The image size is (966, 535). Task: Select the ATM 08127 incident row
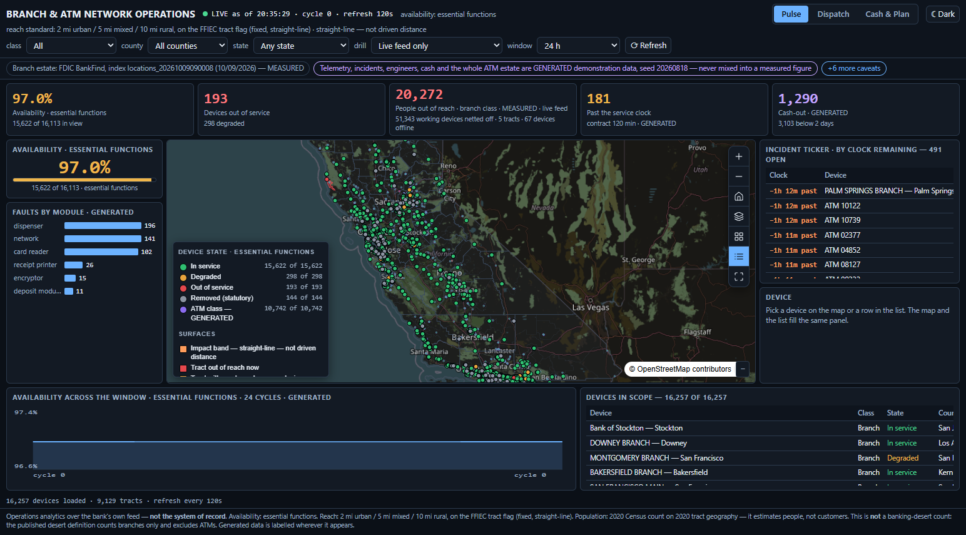click(860, 265)
